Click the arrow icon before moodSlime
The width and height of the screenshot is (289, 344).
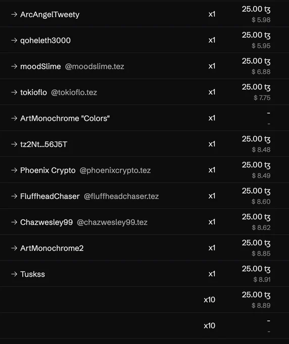click(x=14, y=66)
